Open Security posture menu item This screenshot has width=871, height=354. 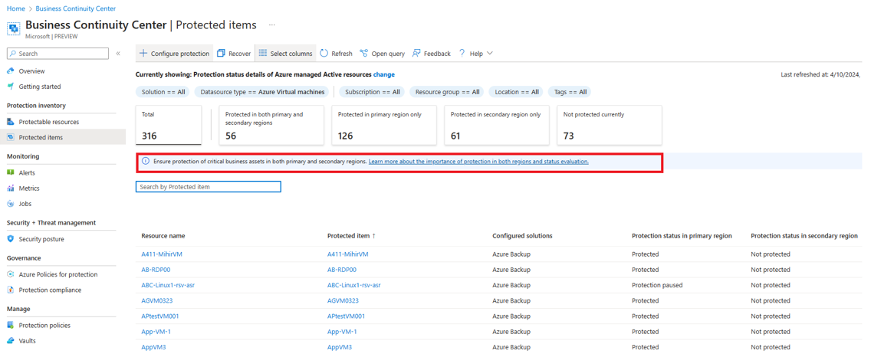pyautogui.click(x=41, y=239)
